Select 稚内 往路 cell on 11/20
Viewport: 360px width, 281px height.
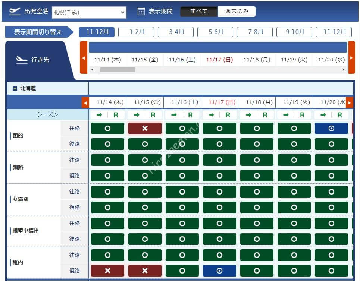point(331,255)
